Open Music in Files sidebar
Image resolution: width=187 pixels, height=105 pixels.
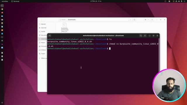point(43,43)
